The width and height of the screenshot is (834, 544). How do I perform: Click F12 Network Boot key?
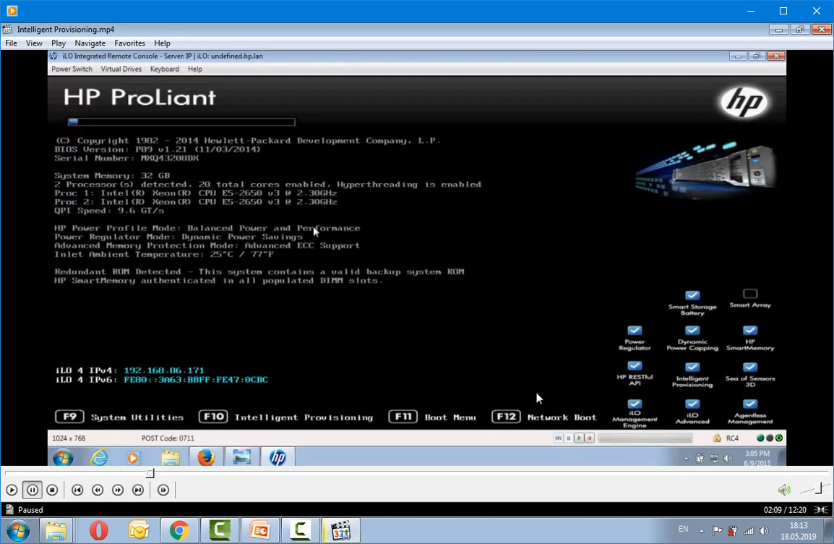(x=506, y=417)
